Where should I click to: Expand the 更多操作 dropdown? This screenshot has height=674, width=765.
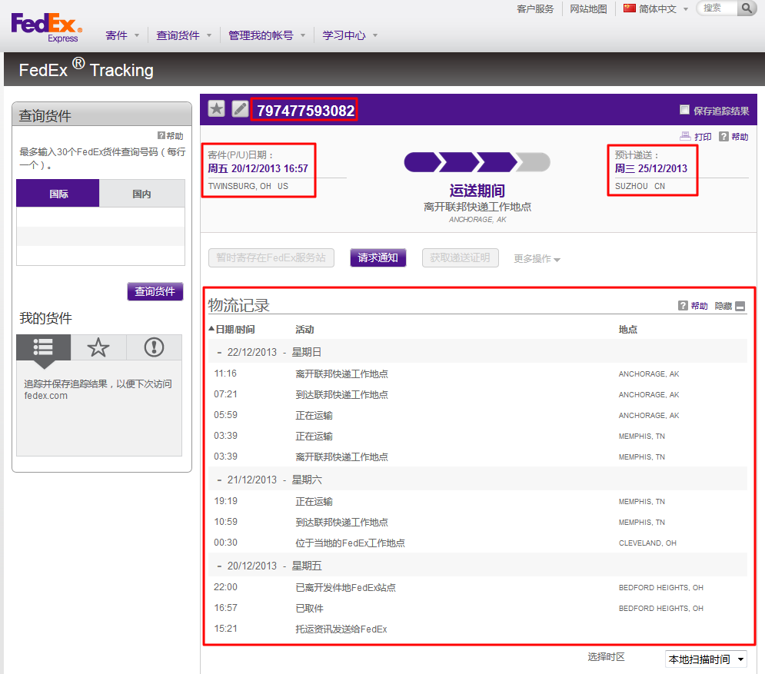pyautogui.click(x=537, y=258)
